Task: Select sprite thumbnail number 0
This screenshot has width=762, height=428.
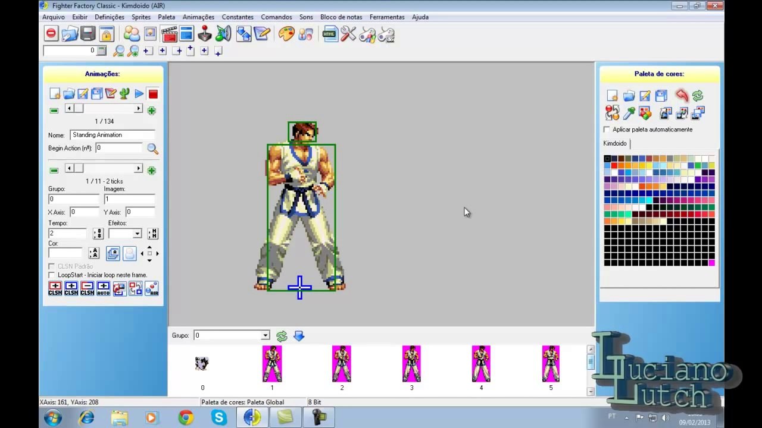Action: (x=202, y=363)
